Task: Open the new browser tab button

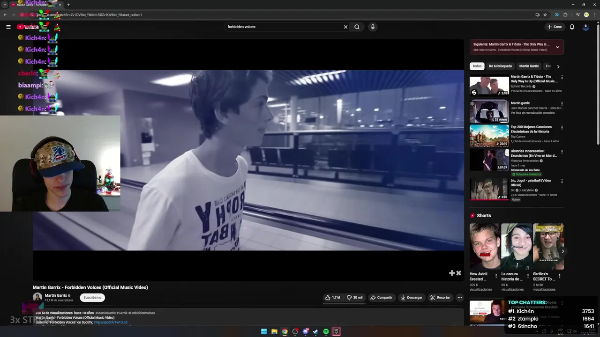Action: point(68,5)
